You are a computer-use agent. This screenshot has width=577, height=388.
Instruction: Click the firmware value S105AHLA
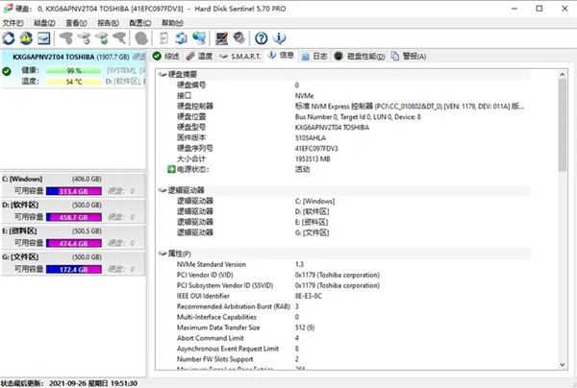click(311, 138)
